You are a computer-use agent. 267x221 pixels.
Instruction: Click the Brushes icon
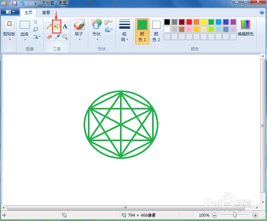click(79, 25)
